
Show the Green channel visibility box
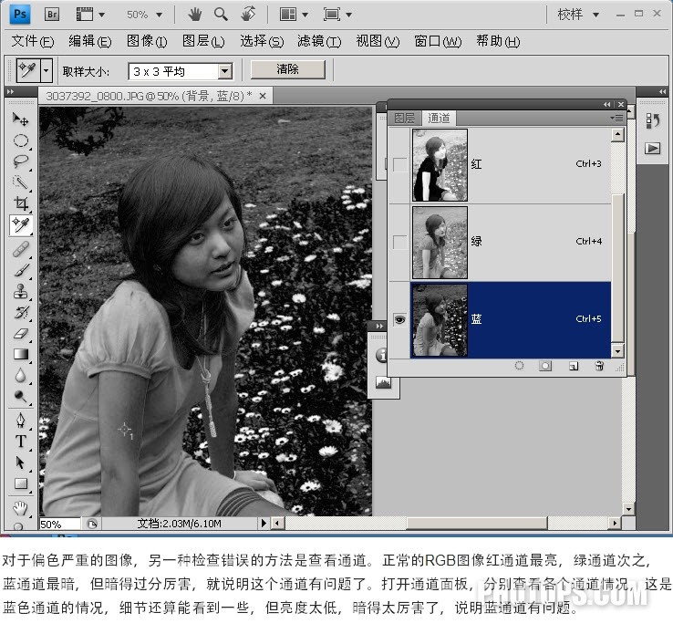click(400, 242)
